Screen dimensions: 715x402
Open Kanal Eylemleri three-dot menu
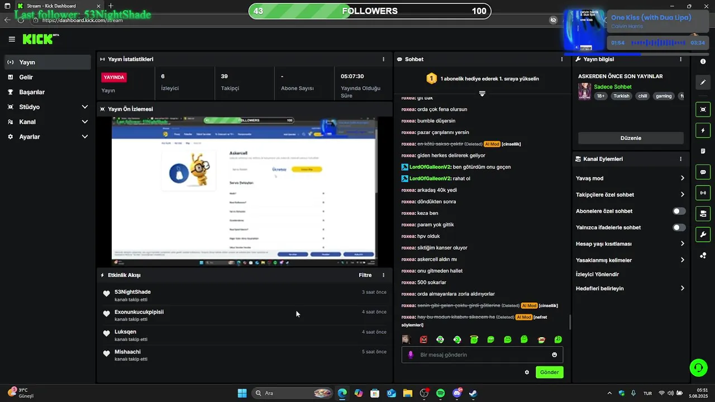point(680,159)
